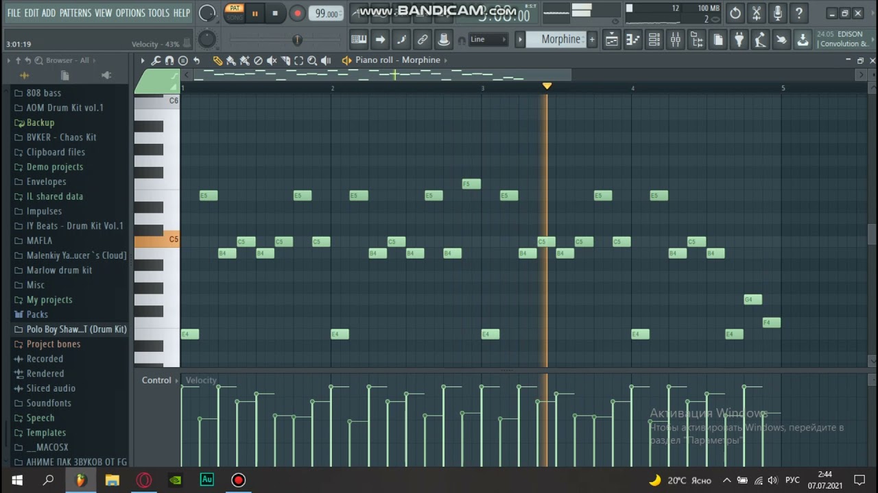Viewport: 878px width, 493px height.
Task: Adjust the main volume knob
Action: click(206, 13)
